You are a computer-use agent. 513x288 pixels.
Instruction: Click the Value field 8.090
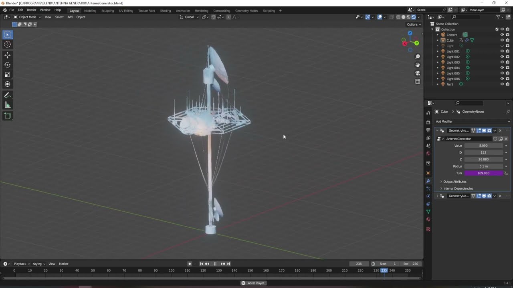483,146
